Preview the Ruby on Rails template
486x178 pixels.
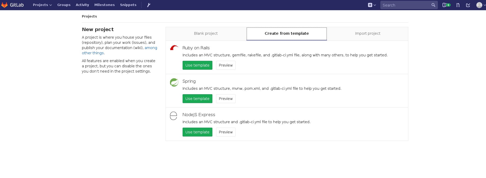[x=226, y=65]
